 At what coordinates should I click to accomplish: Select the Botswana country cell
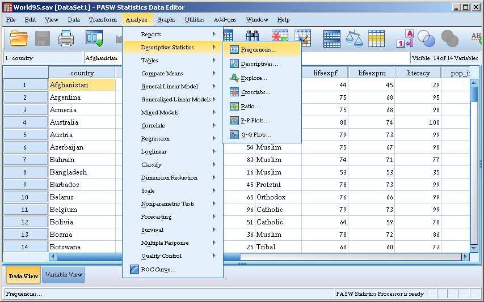(82, 247)
